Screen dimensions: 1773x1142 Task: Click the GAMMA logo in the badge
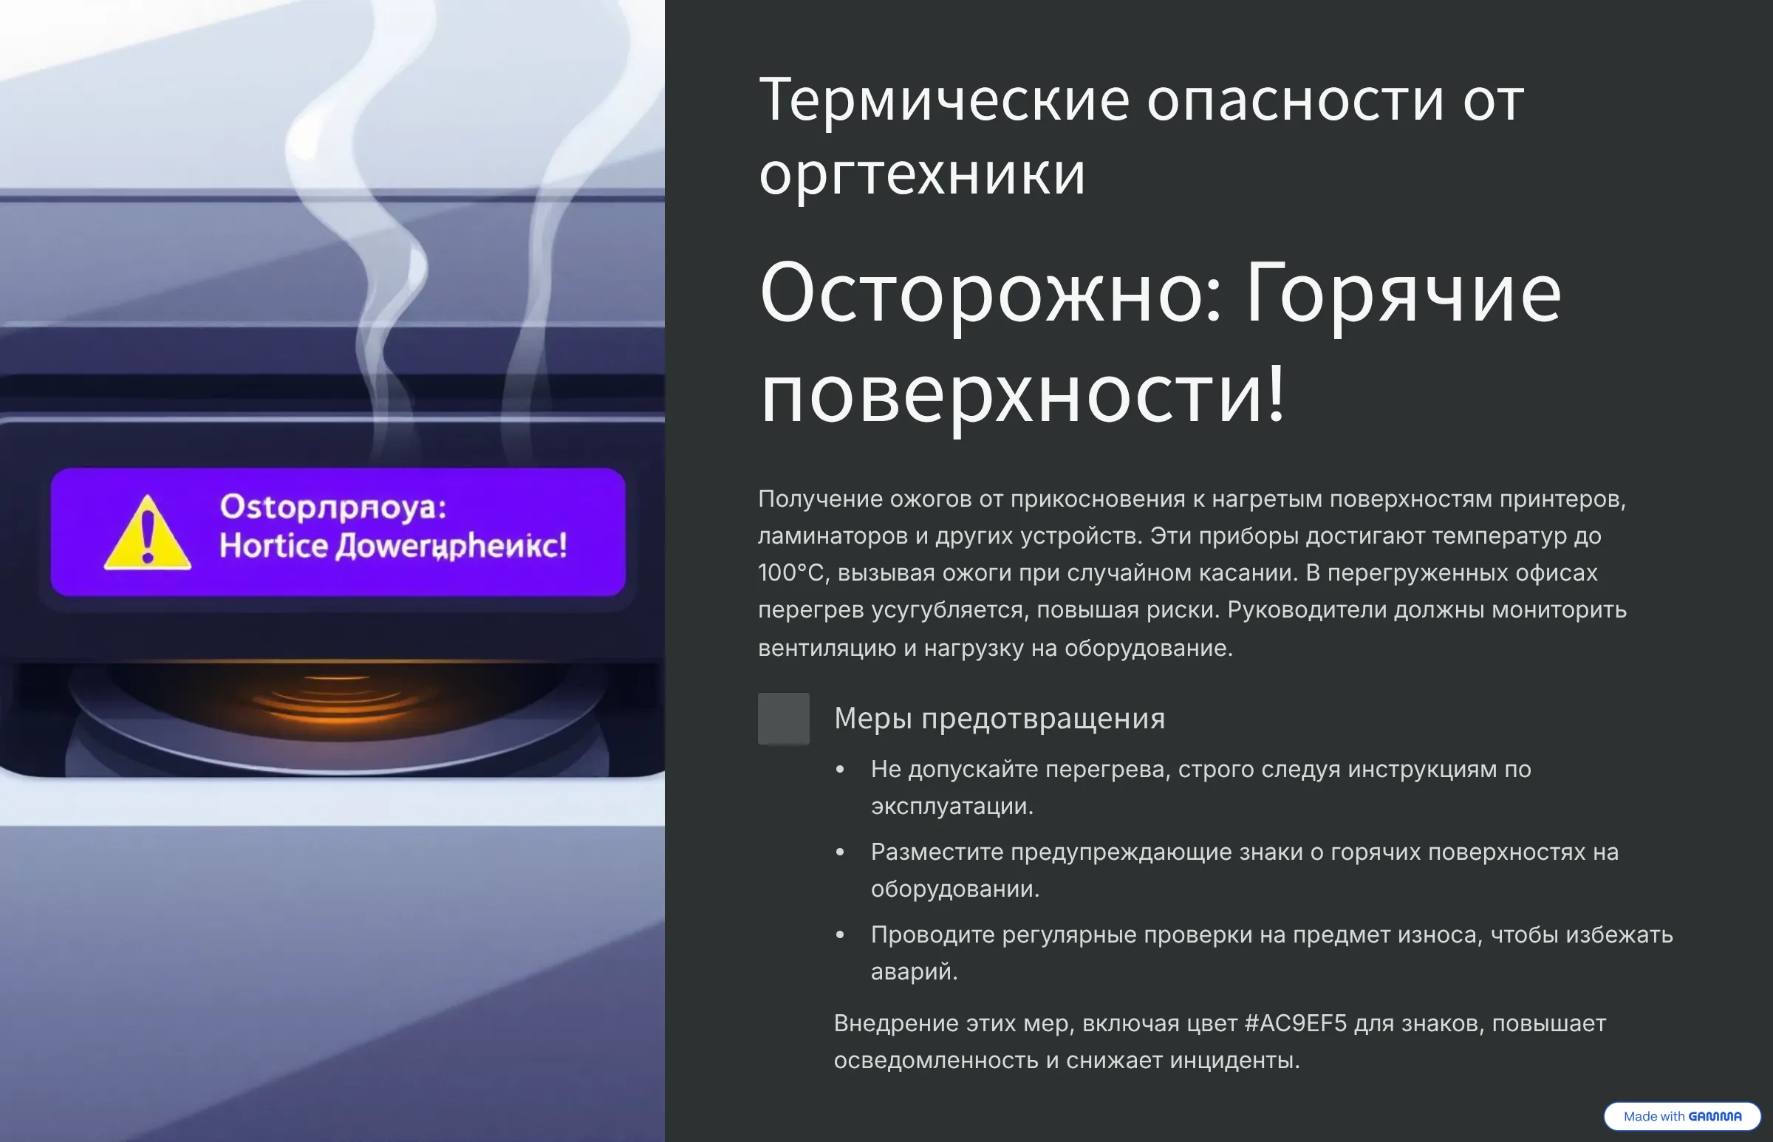coord(1715,1116)
